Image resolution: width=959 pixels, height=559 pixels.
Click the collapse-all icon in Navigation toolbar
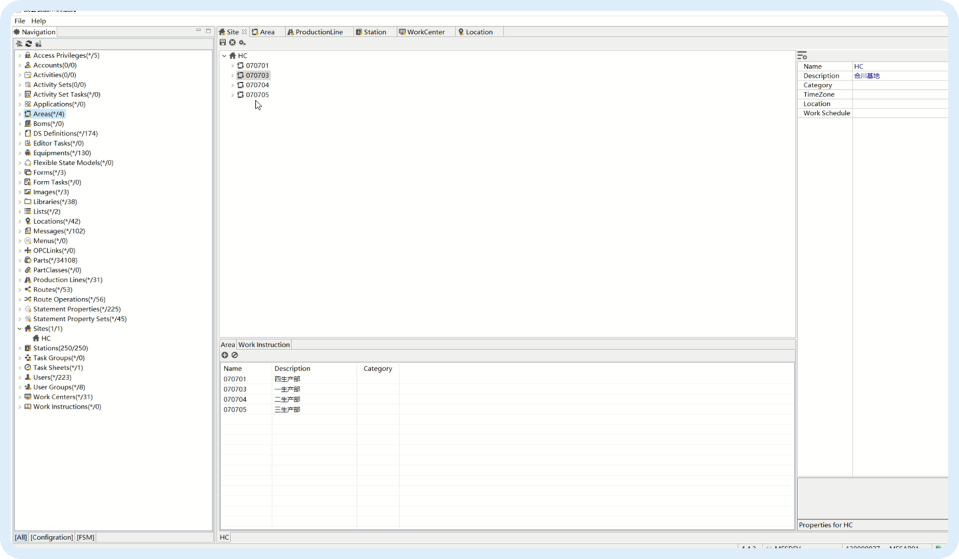click(x=19, y=44)
